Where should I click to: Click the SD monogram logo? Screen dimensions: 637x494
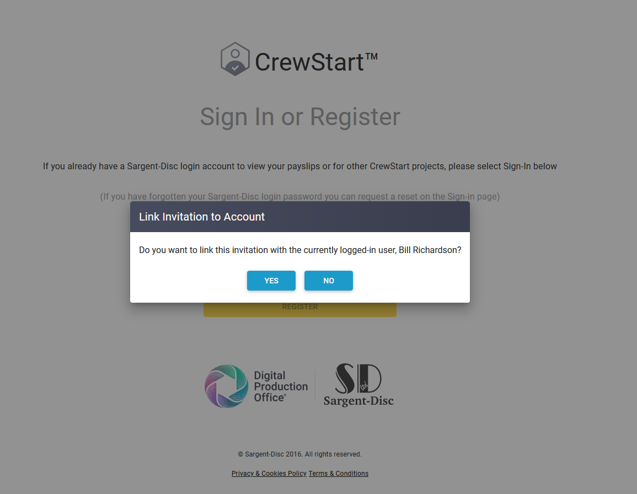pyautogui.click(x=358, y=379)
